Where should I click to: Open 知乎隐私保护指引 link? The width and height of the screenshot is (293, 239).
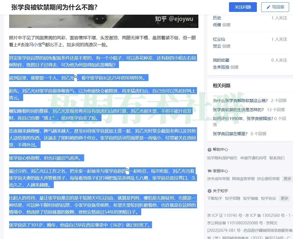pyautogui.click(x=222, y=158)
